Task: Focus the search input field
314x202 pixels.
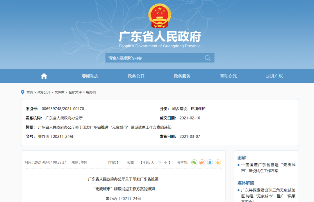Action: click(x=154, y=58)
